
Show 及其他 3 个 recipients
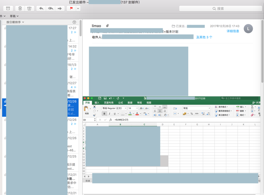click(x=204, y=37)
